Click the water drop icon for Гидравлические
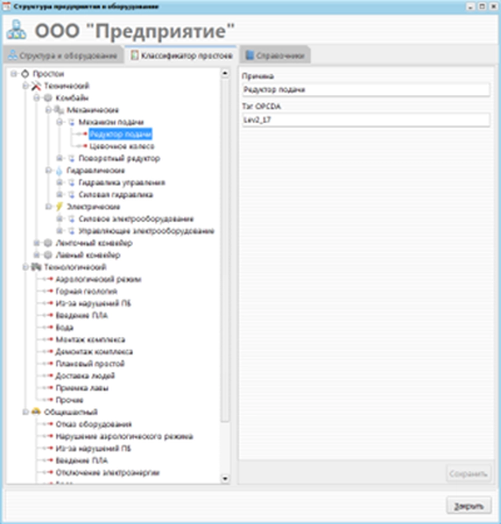This screenshot has height=524, width=501. click(60, 170)
